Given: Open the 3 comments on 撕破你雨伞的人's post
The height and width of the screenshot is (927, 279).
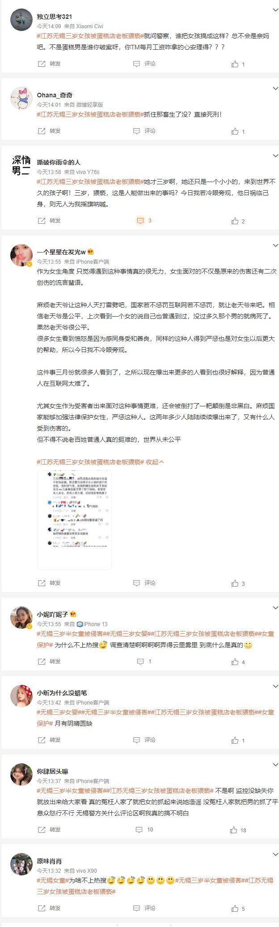Looking at the screenshot, I should 144,221.
